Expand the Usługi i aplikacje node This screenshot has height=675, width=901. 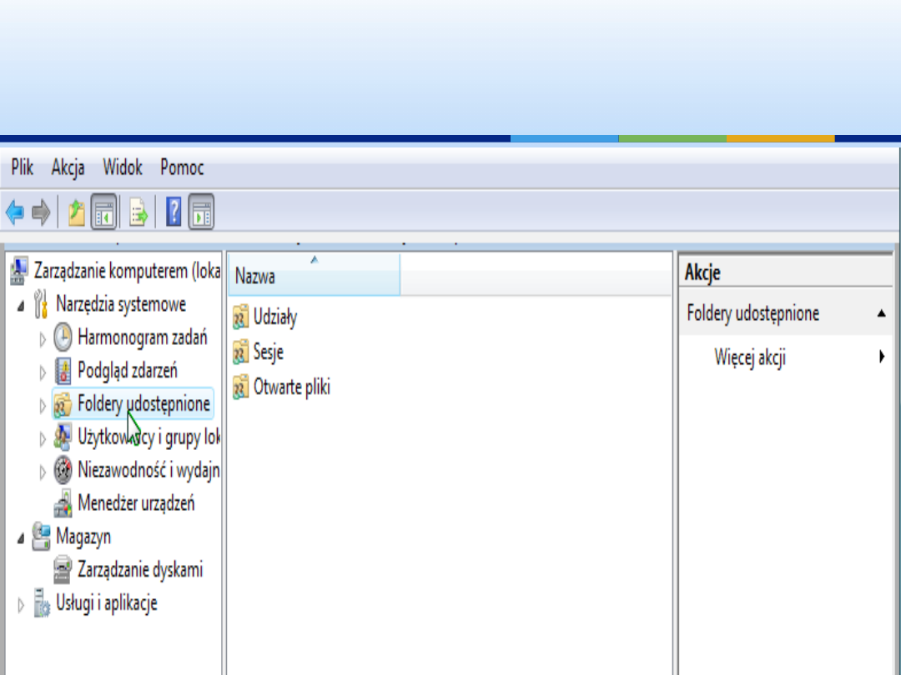pyautogui.click(x=22, y=605)
